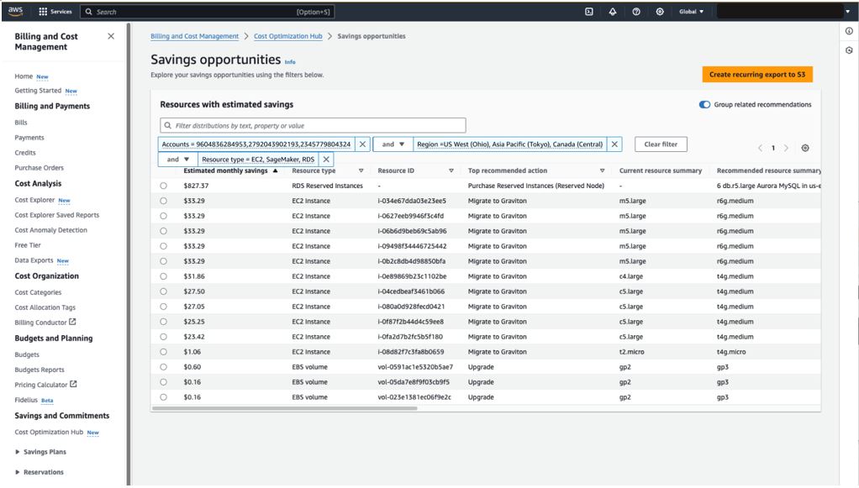859x488 pixels.
Task: Sort by Top recommended action arrow
Action: [x=602, y=171]
